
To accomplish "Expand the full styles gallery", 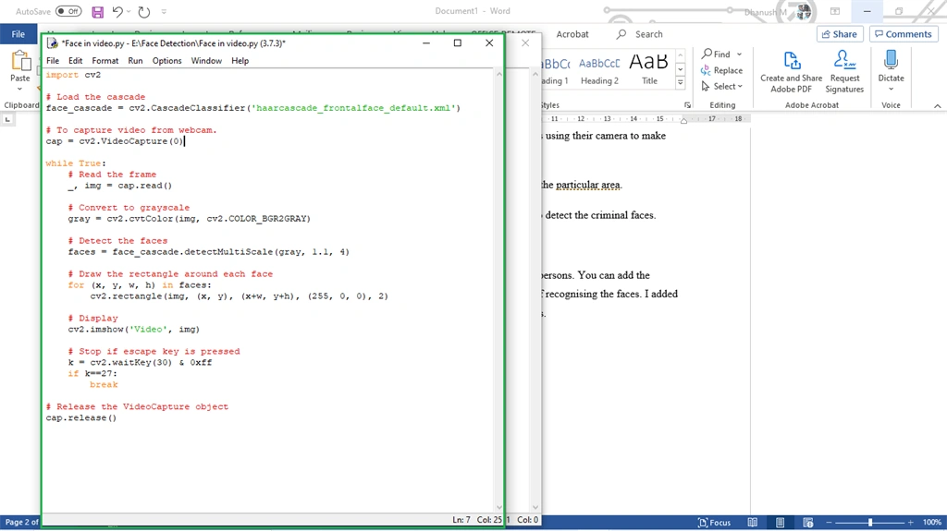I will tap(681, 83).
